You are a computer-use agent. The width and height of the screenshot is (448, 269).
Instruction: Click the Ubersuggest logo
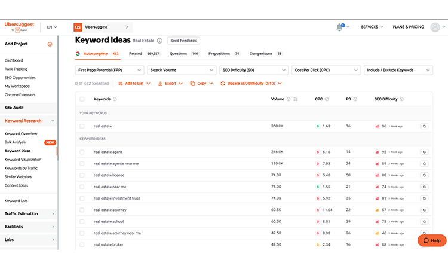click(x=19, y=26)
